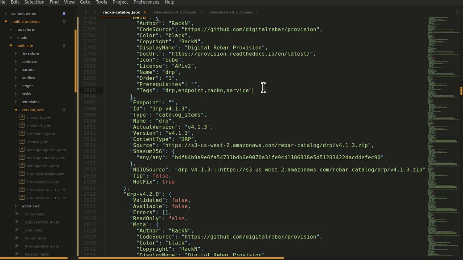Click the editor's vertical scrollbar handle
The image size is (463, 260).
tap(461, 91)
